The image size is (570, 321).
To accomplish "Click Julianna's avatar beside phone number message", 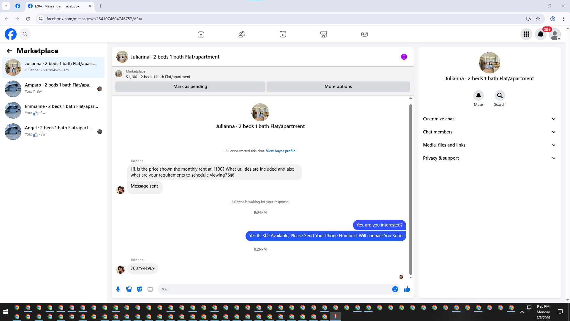I will (x=121, y=270).
